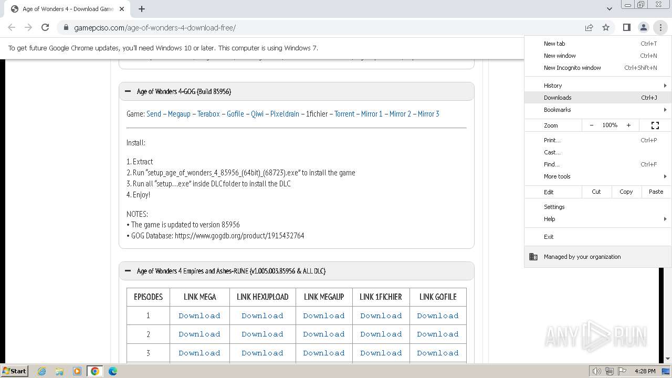
Task: Download episode 2 from LINK MEGAUP
Action: click(x=324, y=334)
